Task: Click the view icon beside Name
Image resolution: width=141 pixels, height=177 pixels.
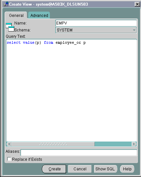Action: pyautogui.click(x=10, y=27)
